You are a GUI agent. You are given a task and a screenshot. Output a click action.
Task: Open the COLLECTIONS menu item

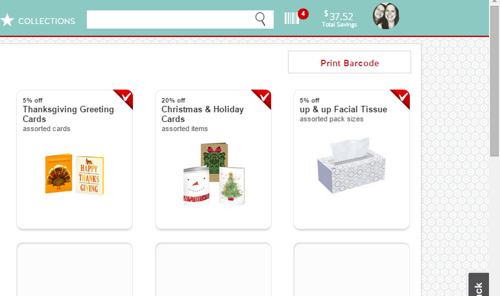(x=47, y=21)
